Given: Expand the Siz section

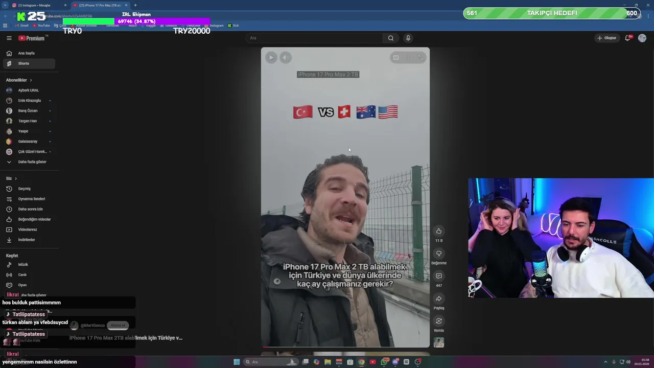Looking at the screenshot, I should coord(11,178).
